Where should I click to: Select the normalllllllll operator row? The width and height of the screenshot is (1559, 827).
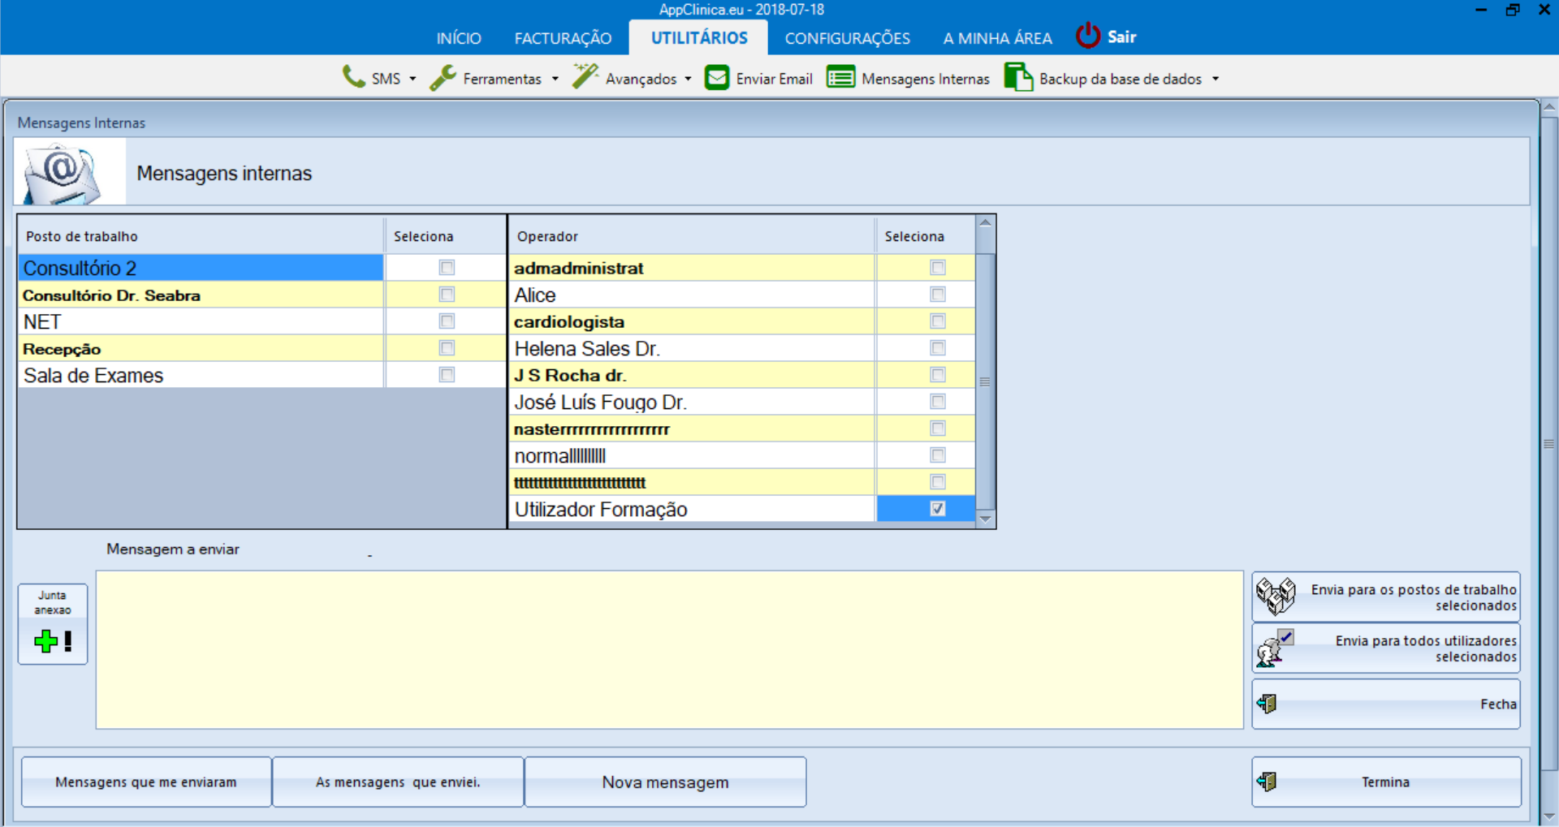pos(692,455)
